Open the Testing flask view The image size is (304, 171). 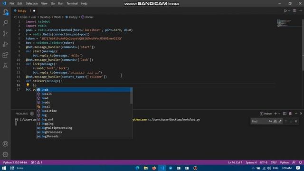coord(5,66)
